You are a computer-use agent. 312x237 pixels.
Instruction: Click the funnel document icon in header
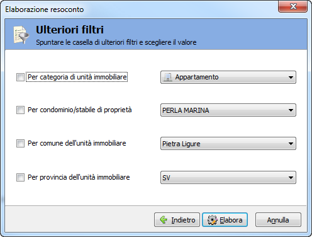click(x=21, y=35)
